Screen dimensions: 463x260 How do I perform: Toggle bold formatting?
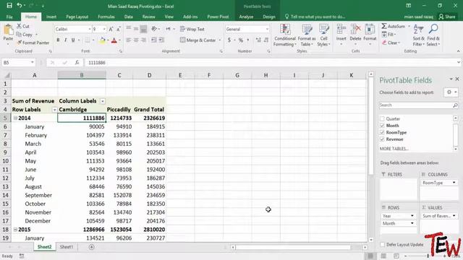click(x=58, y=40)
